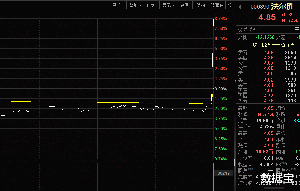The width and height of the screenshot is (300, 191).
Task: Click the 涨幅 value +8.74%
Action: pos(265,114)
